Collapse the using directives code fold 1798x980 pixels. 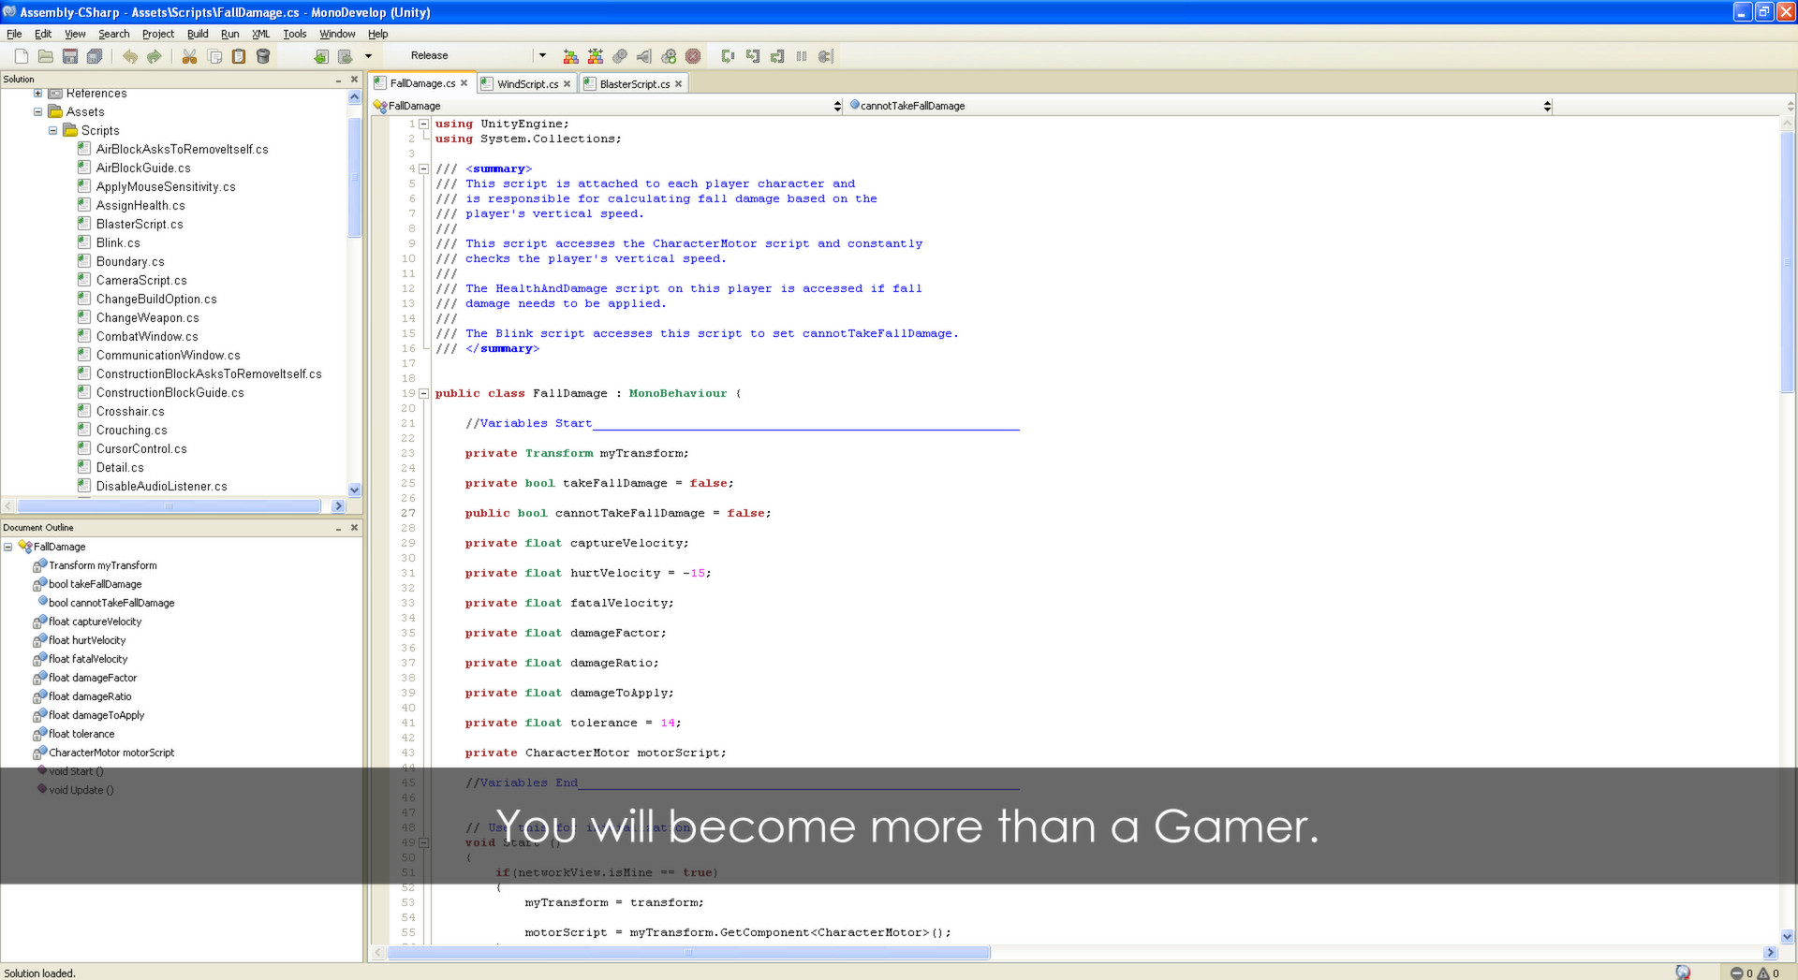[423, 124]
